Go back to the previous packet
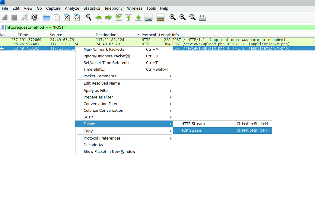 coord(98,17)
